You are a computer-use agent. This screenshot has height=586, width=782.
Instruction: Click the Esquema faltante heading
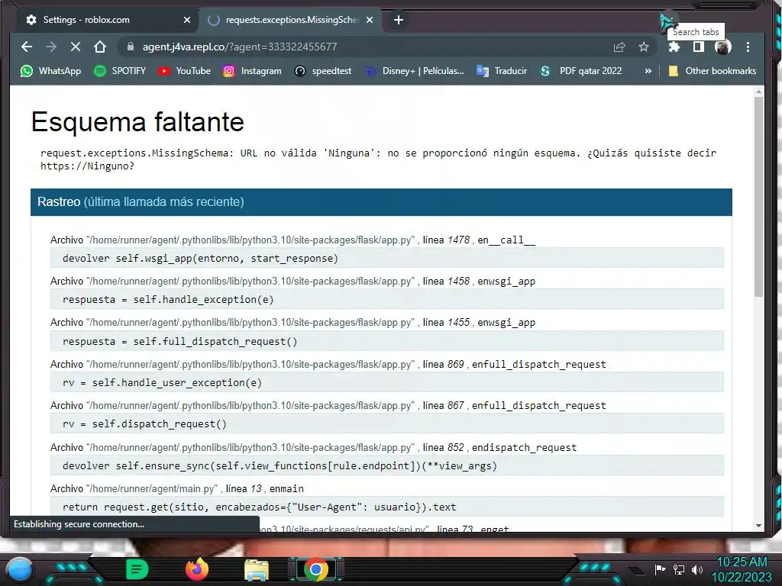137,121
